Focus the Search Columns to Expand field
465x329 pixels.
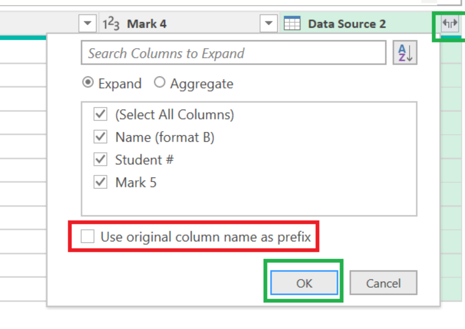234,53
